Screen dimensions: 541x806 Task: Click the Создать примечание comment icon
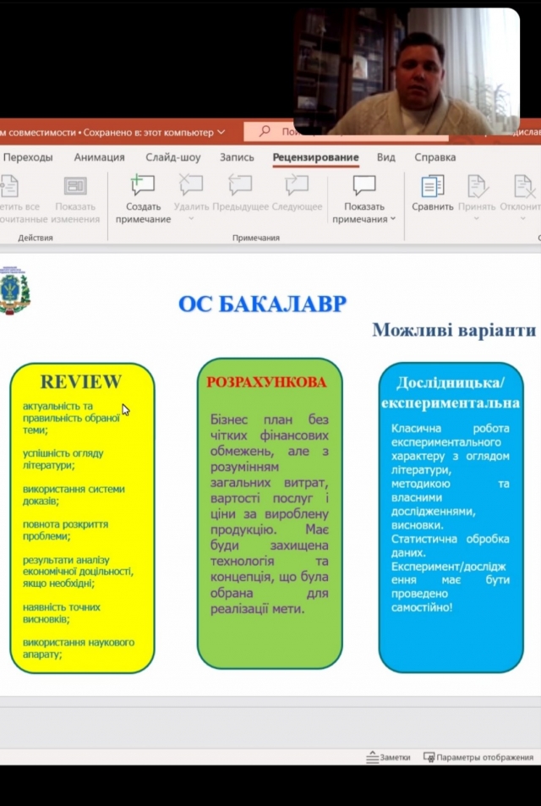143,185
